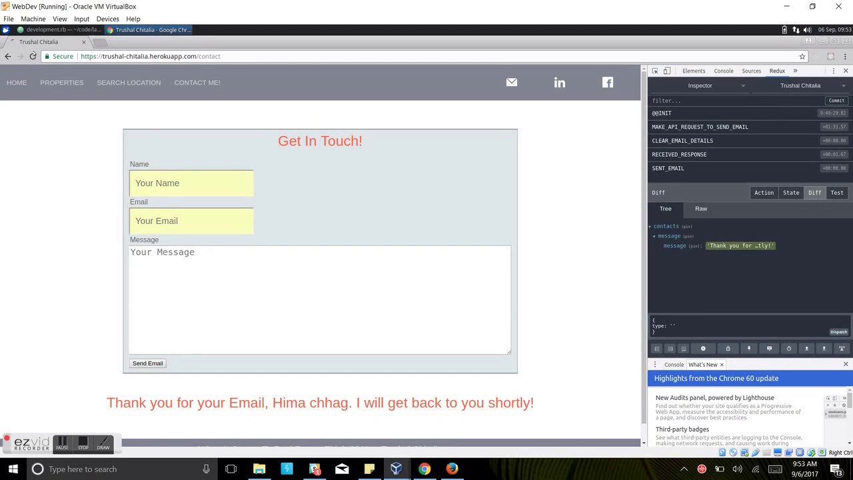853x480 pixels.
Task: Reload the page with browser refresh icon
Action: click(x=33, y=56)
